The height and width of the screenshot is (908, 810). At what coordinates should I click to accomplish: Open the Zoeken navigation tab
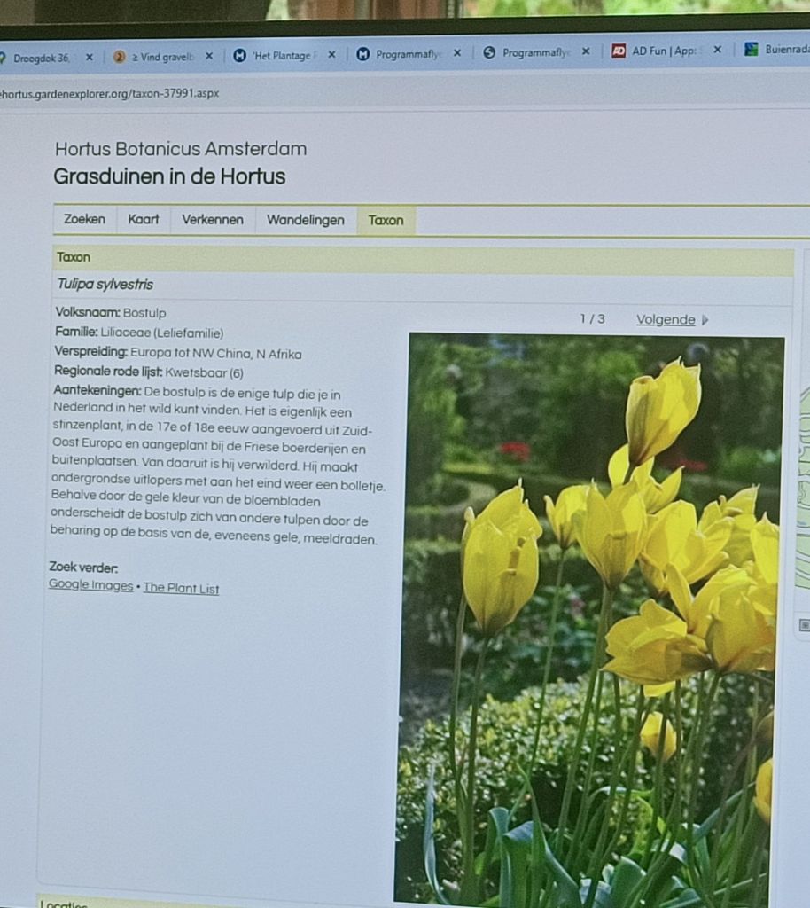tap(84, 219)
